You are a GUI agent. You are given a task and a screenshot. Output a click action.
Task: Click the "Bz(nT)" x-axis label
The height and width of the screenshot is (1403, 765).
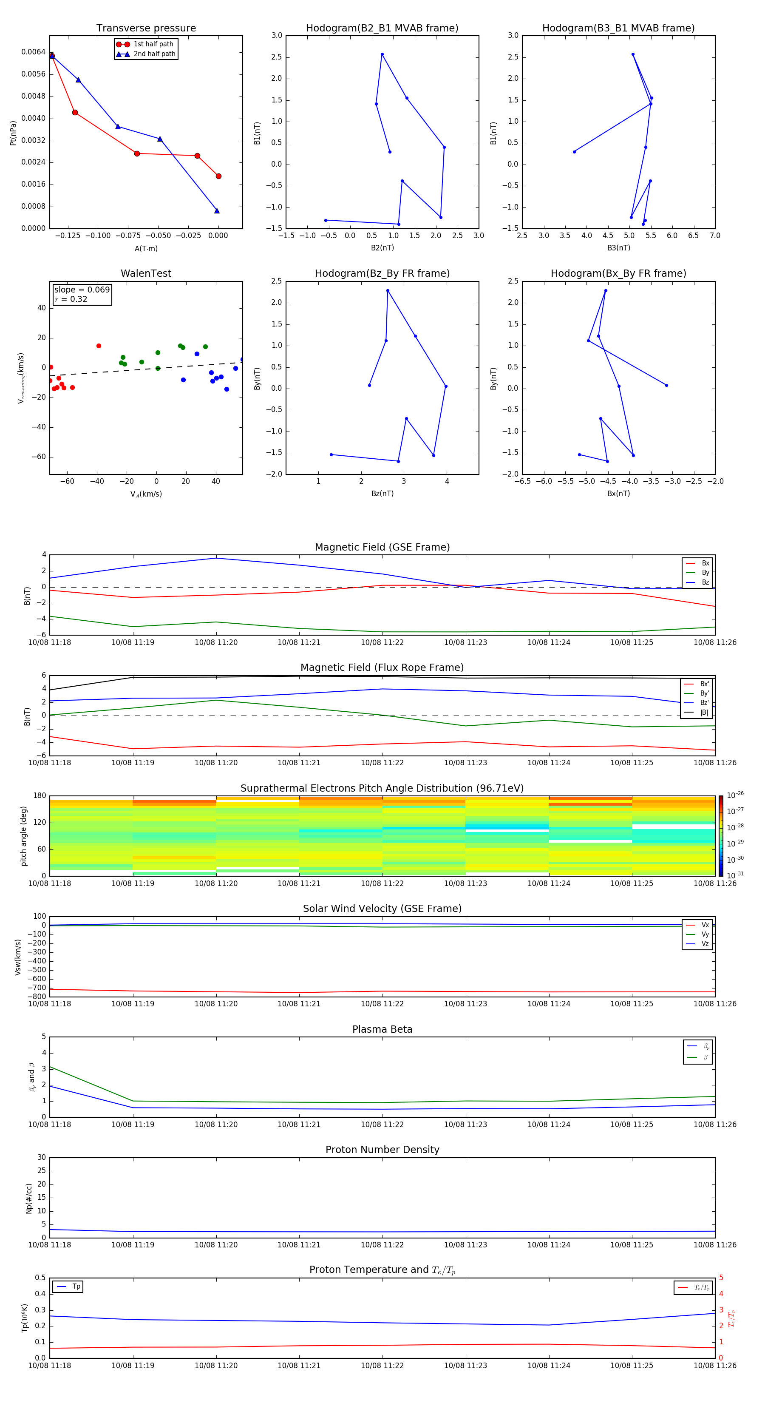[x=382, y=494]
